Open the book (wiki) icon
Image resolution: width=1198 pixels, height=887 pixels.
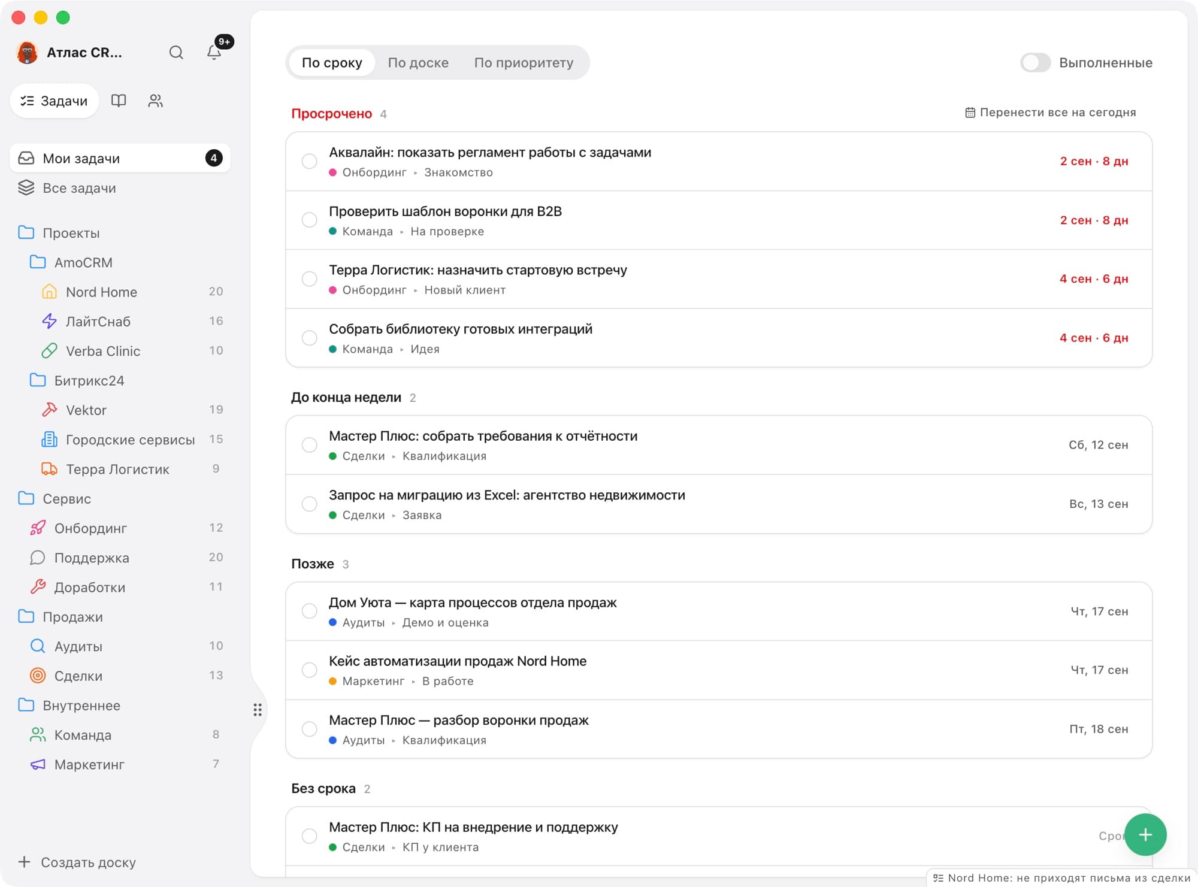click(x=119, y=101)
